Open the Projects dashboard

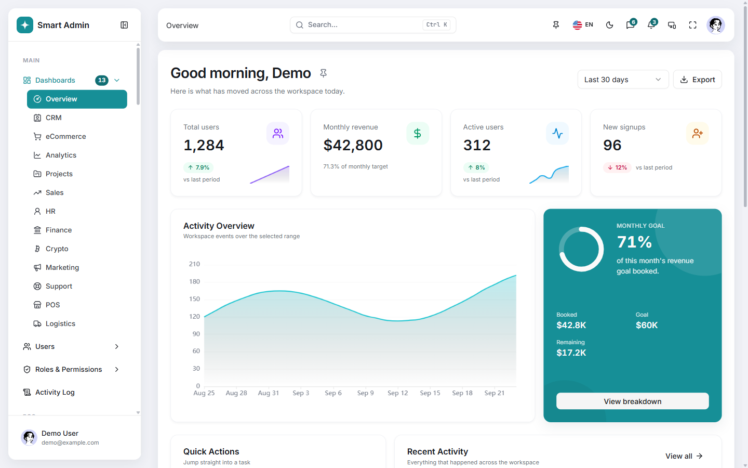pos(77,174)
